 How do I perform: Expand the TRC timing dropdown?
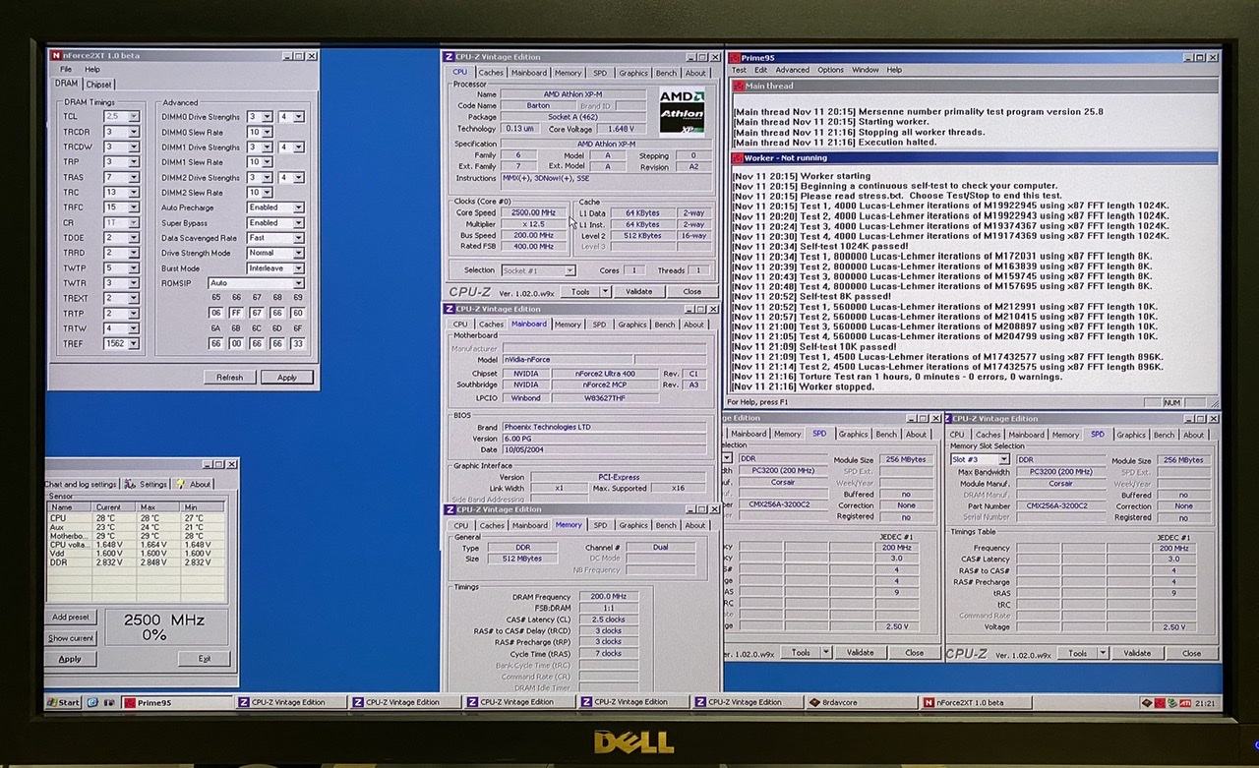coord(134,193)
